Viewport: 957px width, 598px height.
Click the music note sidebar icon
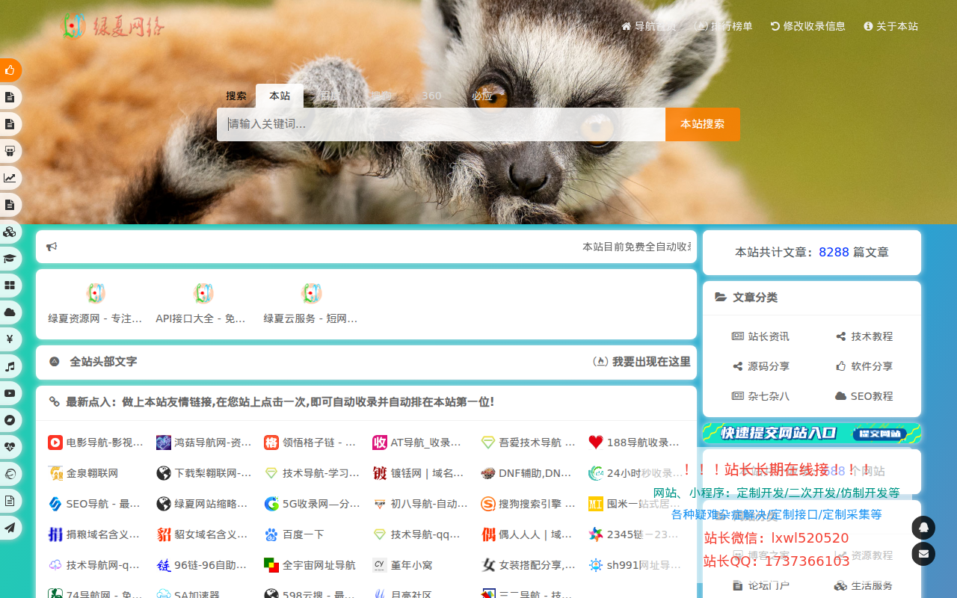[x=10, y=366]
